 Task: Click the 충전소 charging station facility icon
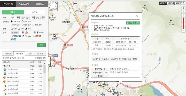click(105, 59)
